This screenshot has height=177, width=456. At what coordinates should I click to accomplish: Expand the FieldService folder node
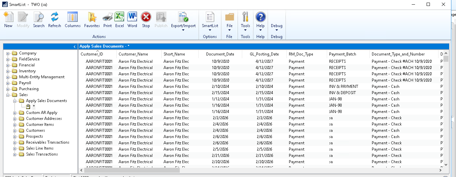pyautogui.click(x=8, y=59)
